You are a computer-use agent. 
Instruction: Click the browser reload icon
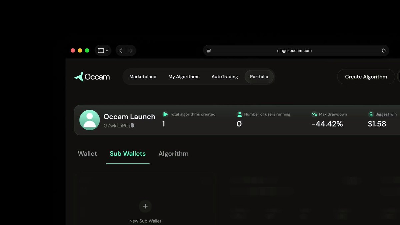click(384, 51)
